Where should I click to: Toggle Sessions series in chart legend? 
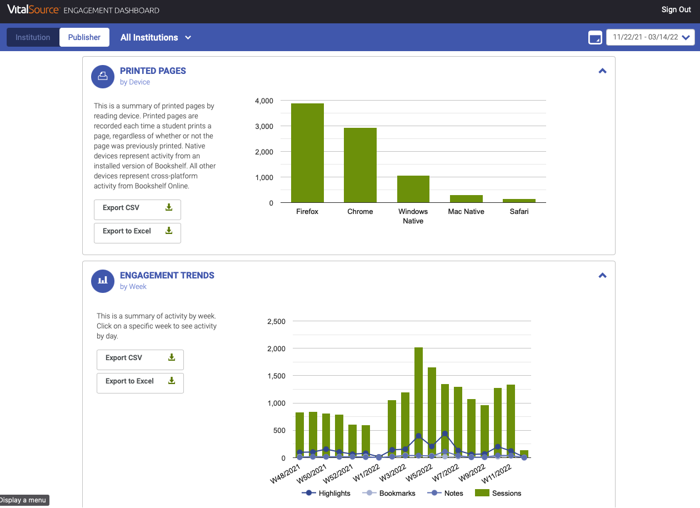click(x=498, y=493)
